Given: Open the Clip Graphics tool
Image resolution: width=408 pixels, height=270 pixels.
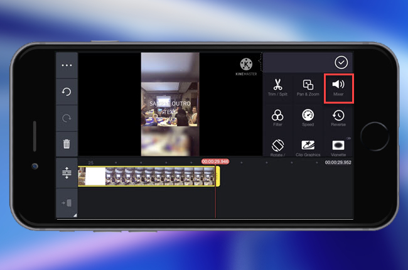Looking at the screenshot, I should 308,147.
